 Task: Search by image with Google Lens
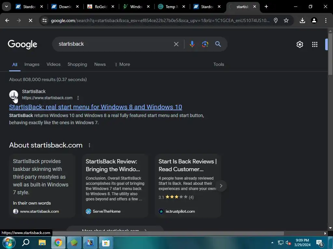[205, 44]
